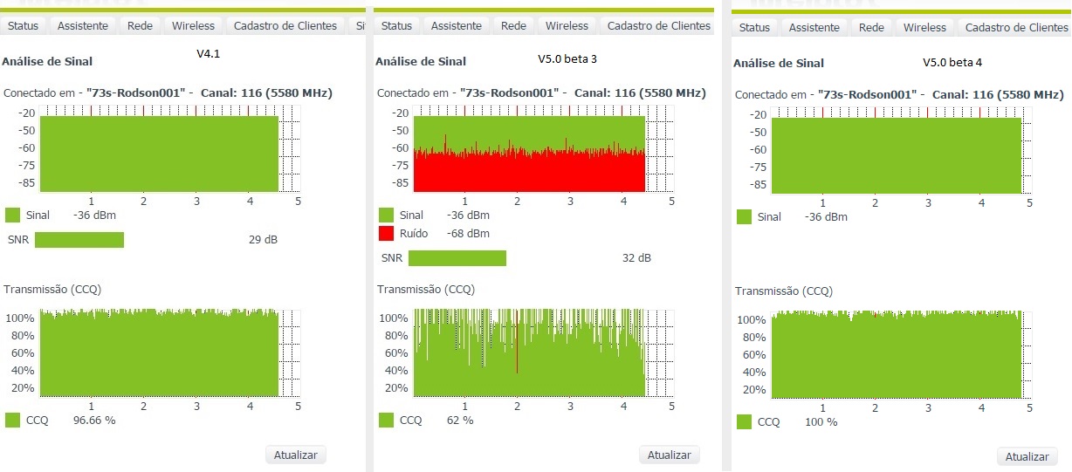Click the SNR bar reading 29 dB

click(x=79, y=240)
